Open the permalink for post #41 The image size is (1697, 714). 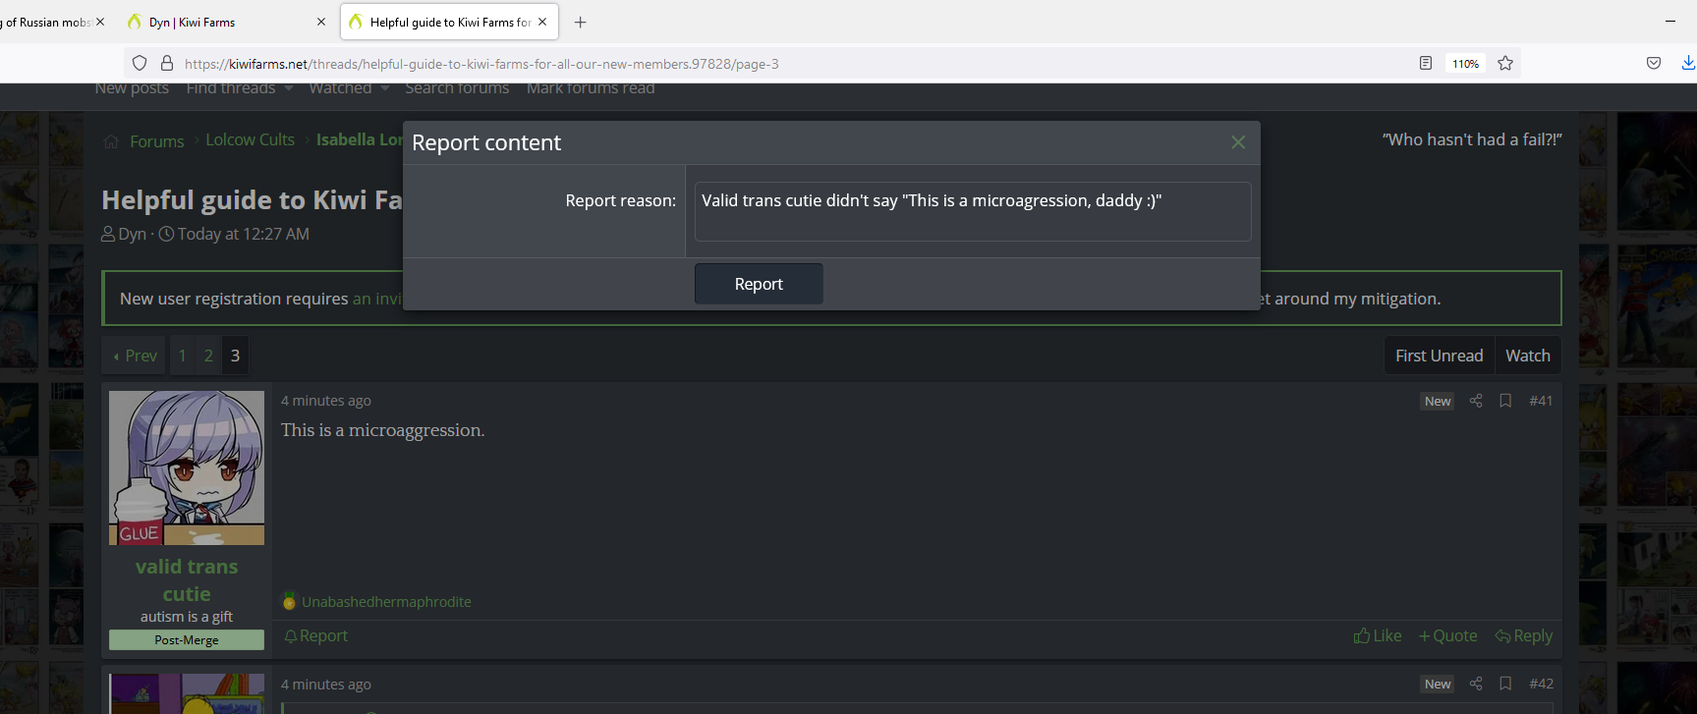1541,401
